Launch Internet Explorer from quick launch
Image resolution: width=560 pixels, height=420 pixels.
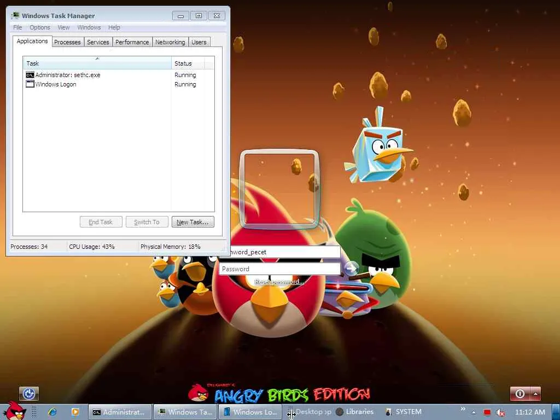[x=52, y=412]
